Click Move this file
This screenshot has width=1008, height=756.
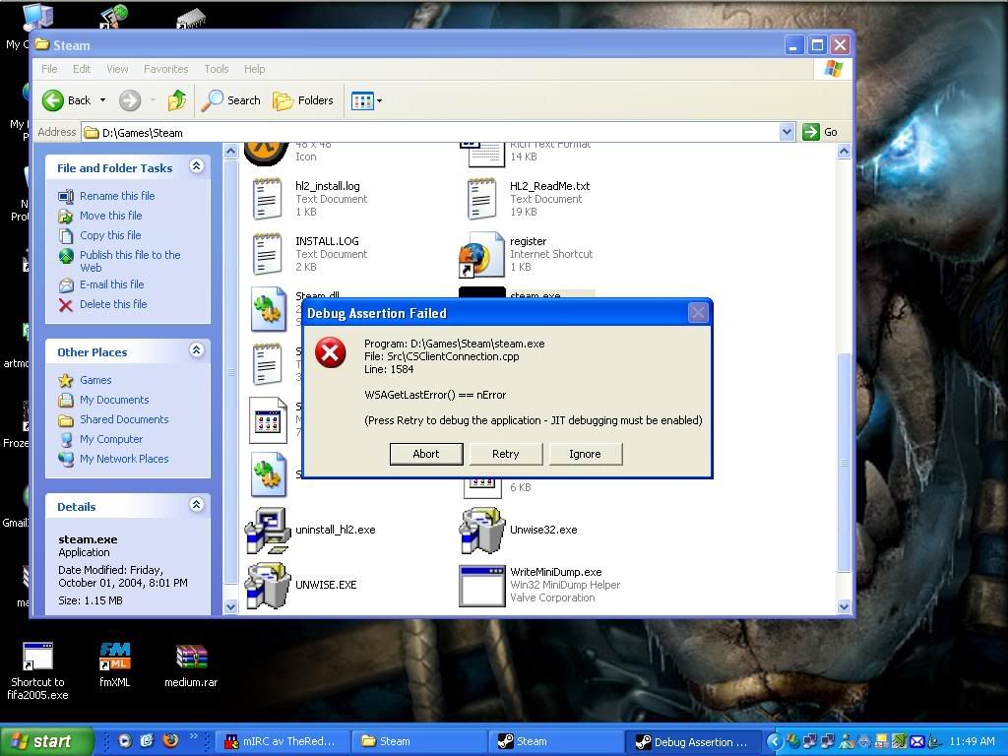(x=110, y=216)
